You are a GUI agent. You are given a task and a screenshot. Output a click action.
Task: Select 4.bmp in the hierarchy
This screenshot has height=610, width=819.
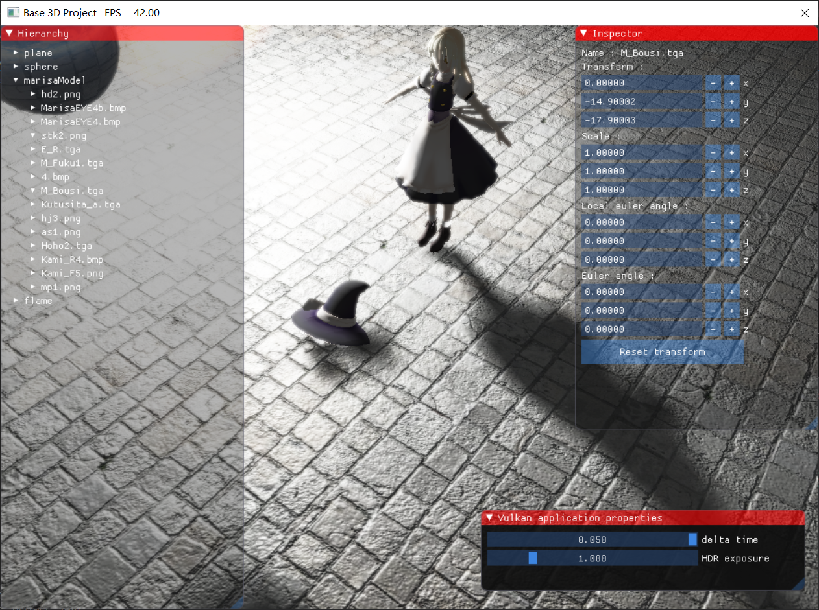[55, 177]
